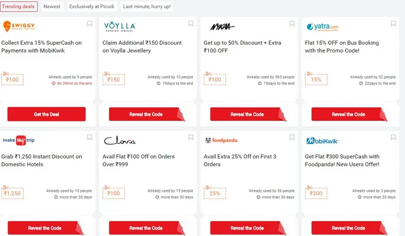Bookmark the MakeMyTrip hotels deal
This screenshot has height=236, width=405.
coord(89,137)
